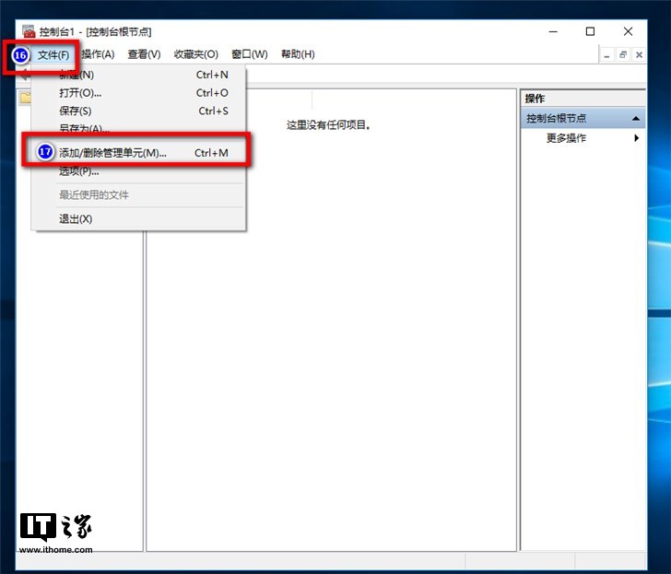Open the 帮助(H) menu
Screen dimensions: 671x574
tap(298, 54)
